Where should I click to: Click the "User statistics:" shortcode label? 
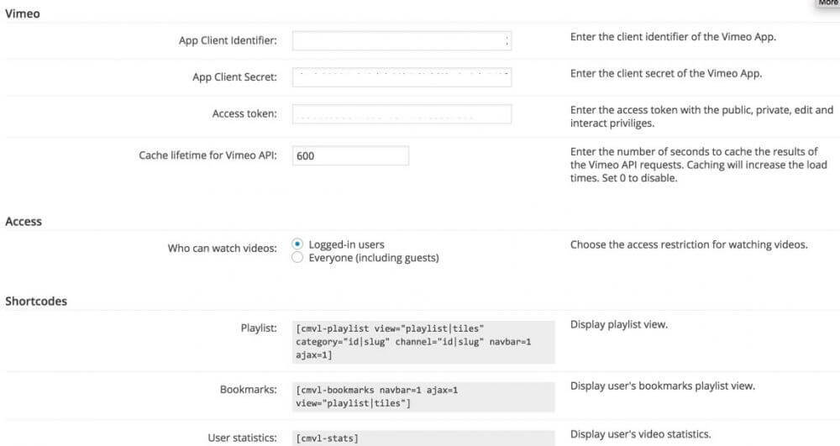pyautogui.click(x=242, y=438)
